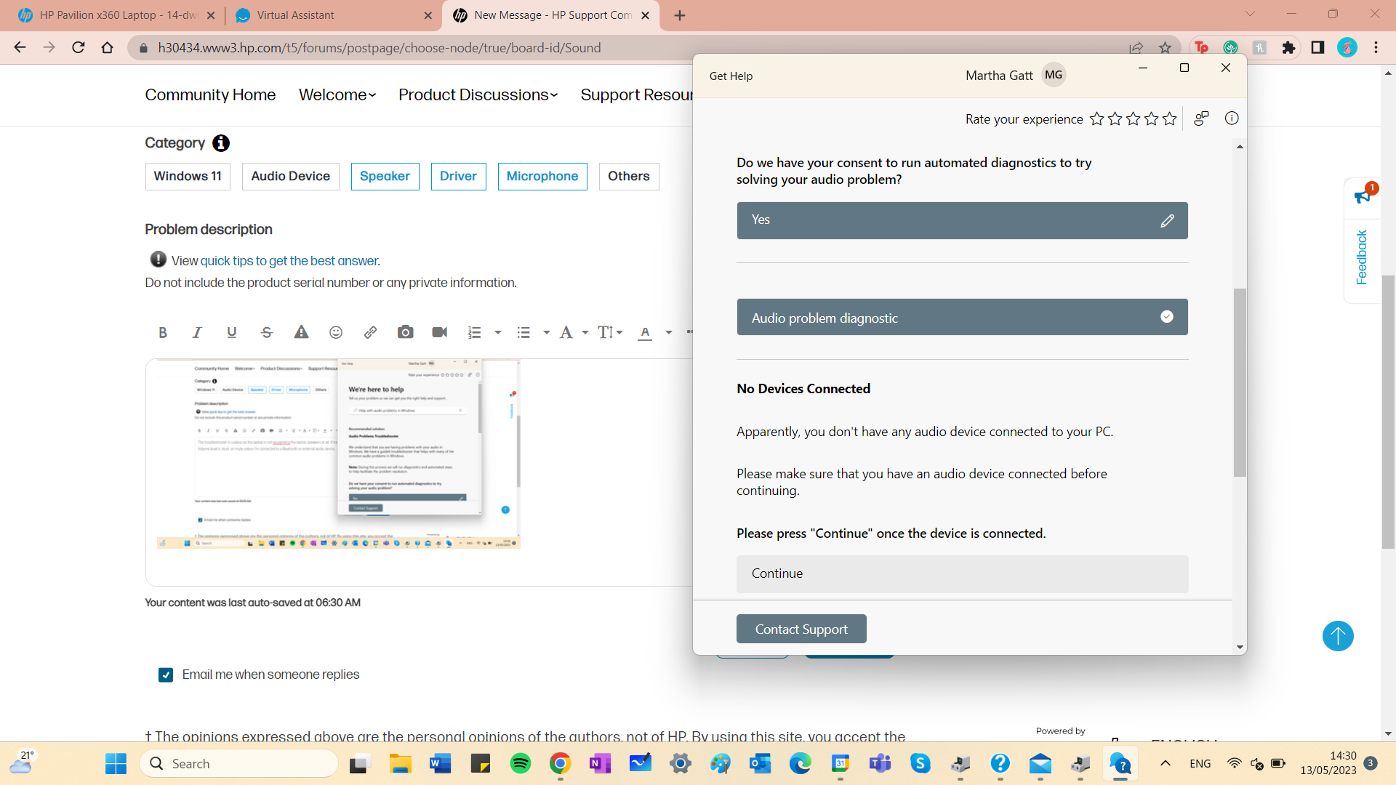This screenshot has height=785, width=1396.
Task: Toggle the Speaker category tag
Action: click(385, 177)
